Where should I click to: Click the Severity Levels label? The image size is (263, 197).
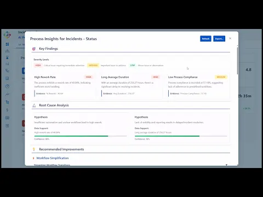coord(41,60)
